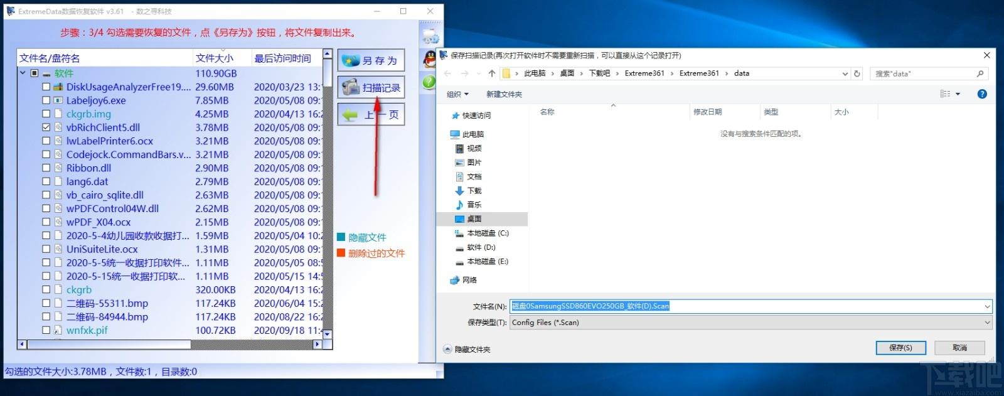
Task: Click the 保存(S) save button
Action: [x=900, y=348]
